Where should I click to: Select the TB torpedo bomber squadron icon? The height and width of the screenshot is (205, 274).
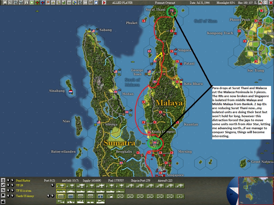click(x=81, y=186)
